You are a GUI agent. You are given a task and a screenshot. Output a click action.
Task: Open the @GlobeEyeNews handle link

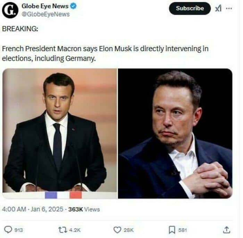point(45,14)
